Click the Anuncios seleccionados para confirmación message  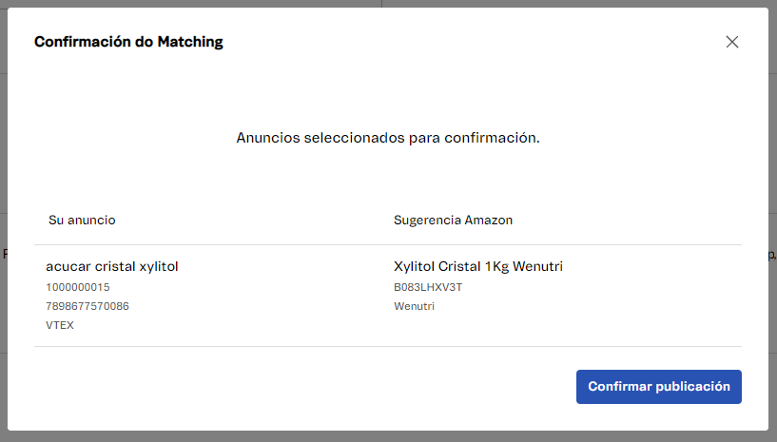point(388,138)
